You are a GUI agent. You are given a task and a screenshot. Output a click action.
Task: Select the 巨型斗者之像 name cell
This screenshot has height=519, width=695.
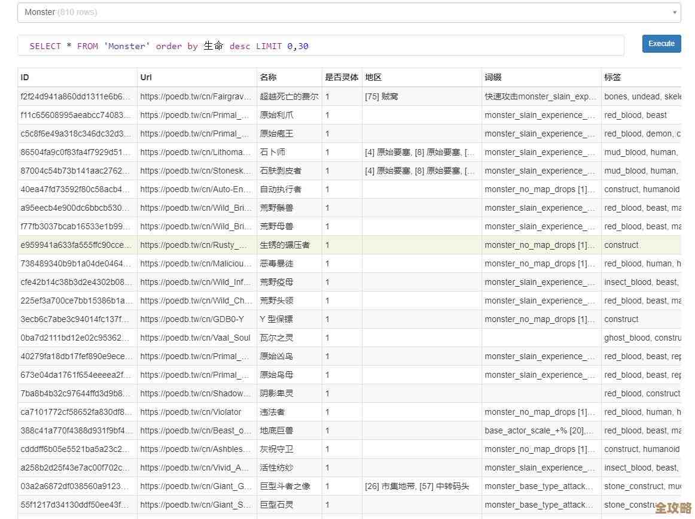(285, 486)
